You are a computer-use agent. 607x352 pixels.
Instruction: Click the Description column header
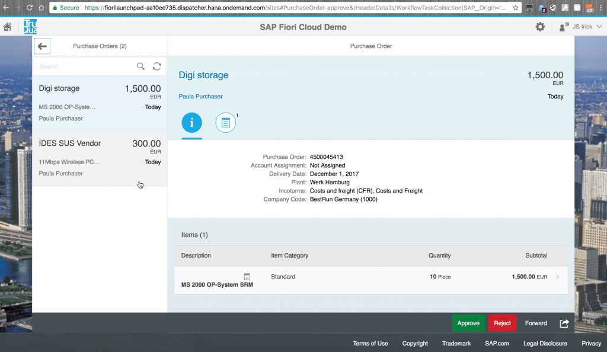pos(196,255)
